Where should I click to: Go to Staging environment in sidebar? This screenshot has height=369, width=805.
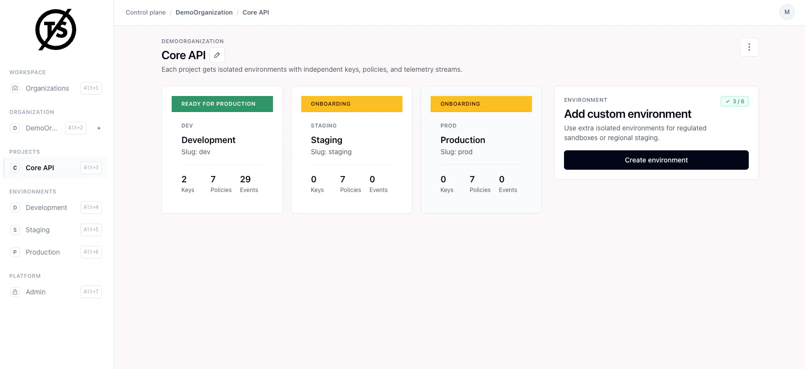55,230
